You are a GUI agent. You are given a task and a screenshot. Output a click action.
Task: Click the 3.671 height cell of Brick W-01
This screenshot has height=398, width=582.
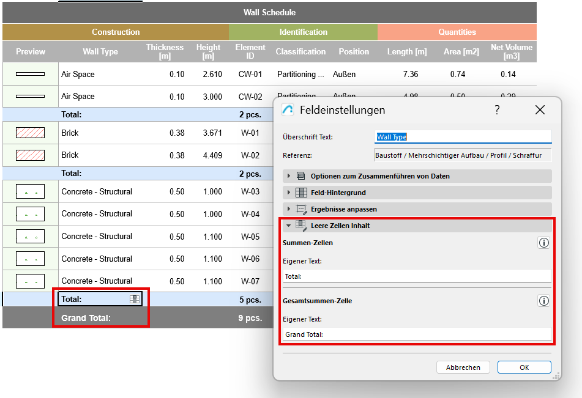(x=212, y=133)
